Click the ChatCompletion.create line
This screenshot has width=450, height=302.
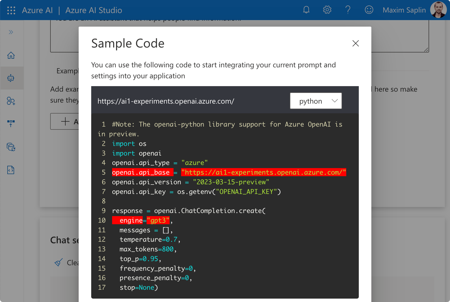pos(189,211)
